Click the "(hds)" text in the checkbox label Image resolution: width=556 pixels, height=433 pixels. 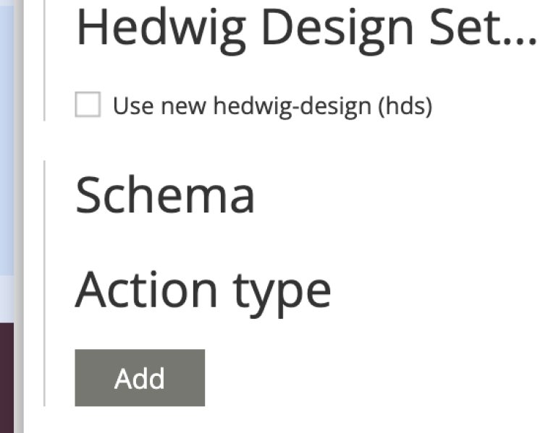(405, 106)
